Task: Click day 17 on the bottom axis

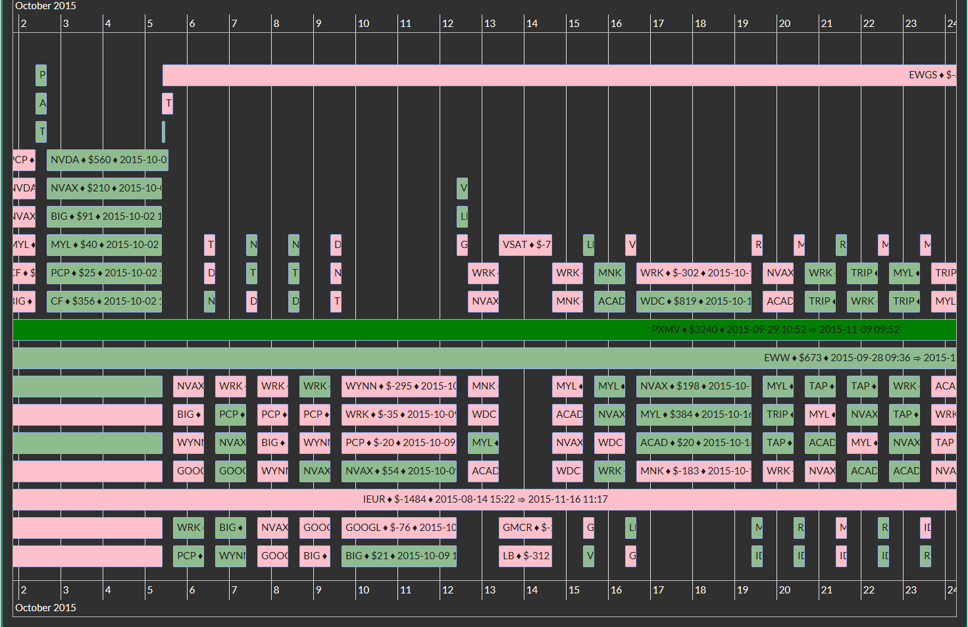Action: coord(658,590)
